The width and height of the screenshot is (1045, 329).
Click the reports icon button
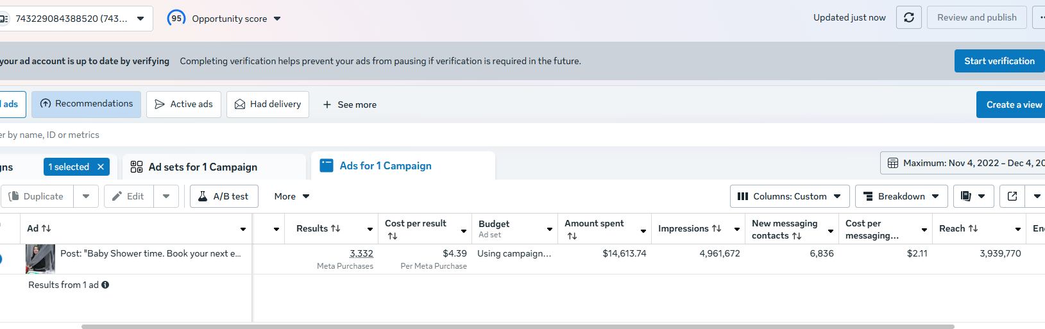966,196
